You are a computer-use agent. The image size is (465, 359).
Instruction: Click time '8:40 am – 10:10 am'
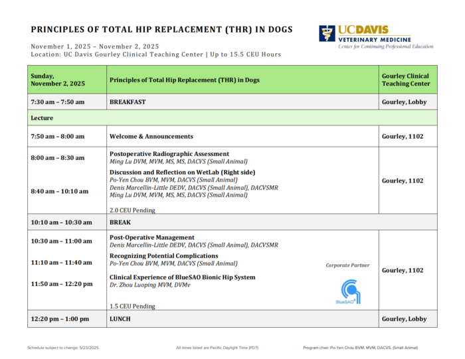tap(60, 191)
